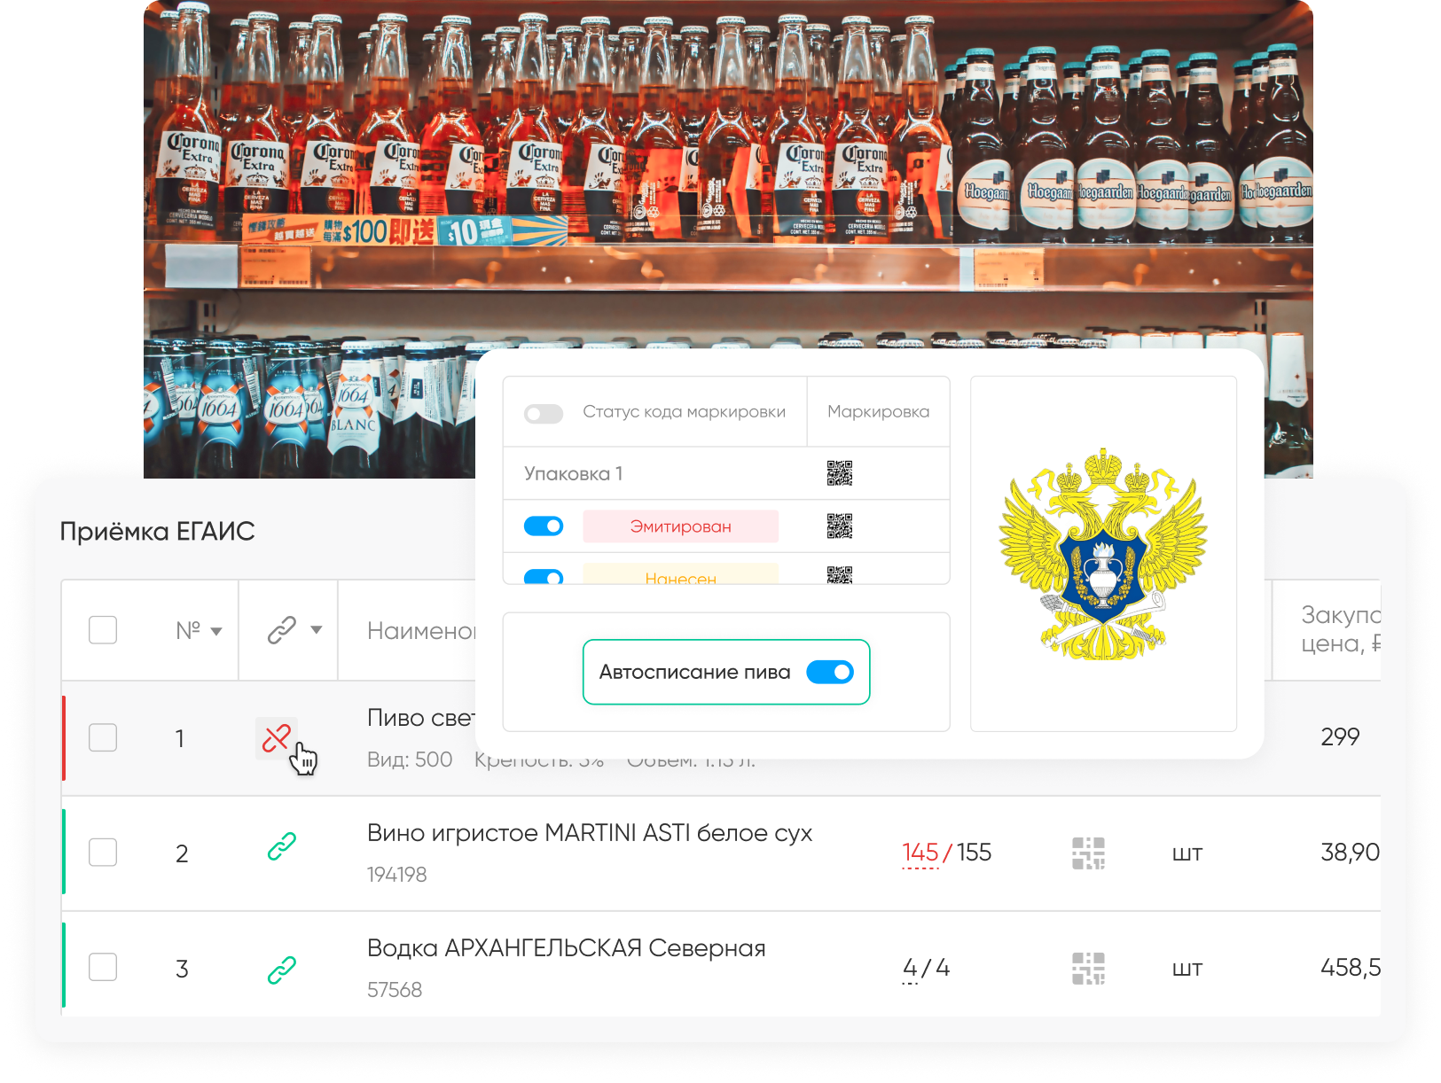Click the red broken link icon in row 1

tap(277, 737)
